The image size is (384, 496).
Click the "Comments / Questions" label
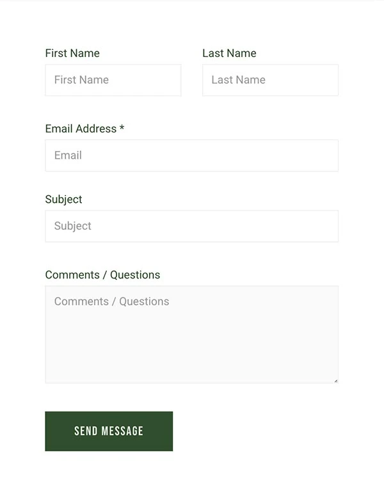pos(102,275)
